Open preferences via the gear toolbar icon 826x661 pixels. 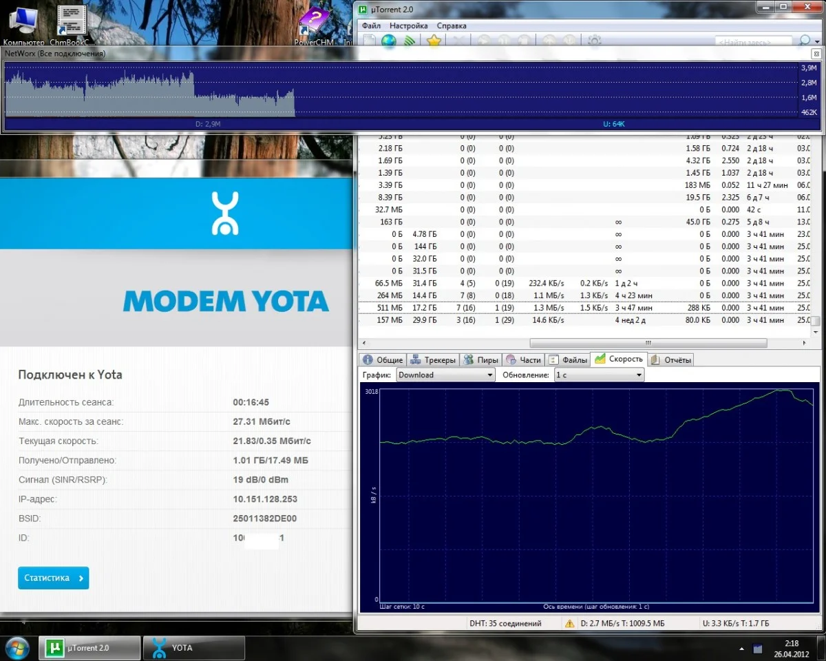click(594, 41)
